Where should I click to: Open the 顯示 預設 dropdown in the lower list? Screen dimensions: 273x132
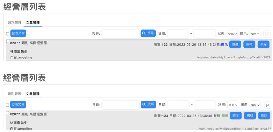255,105
